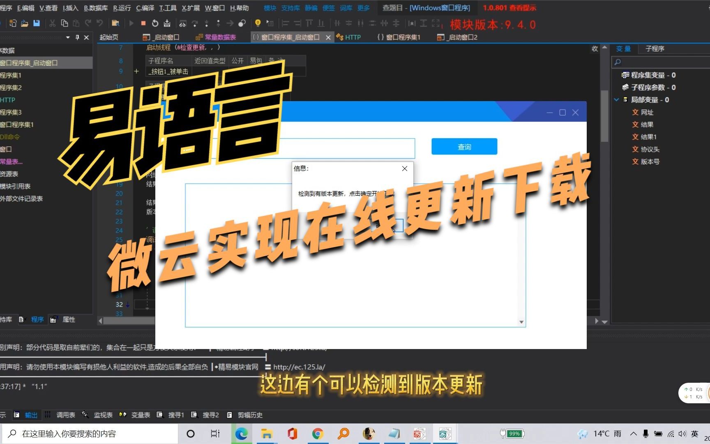710x444 pixels.
Task: Click the Restart circular-arrow icon
Action: (x=155, y=23)
